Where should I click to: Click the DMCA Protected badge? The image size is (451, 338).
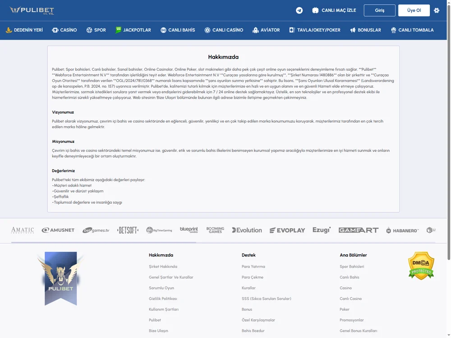point(421,265)
